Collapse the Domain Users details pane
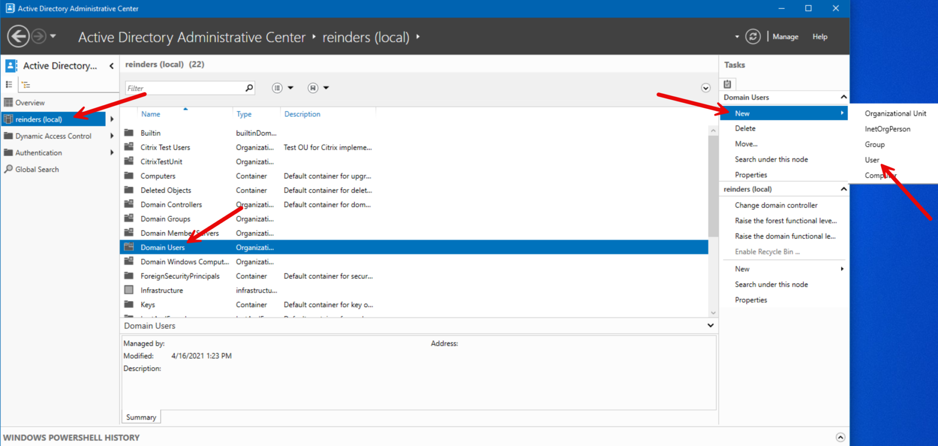 point(710,325)
